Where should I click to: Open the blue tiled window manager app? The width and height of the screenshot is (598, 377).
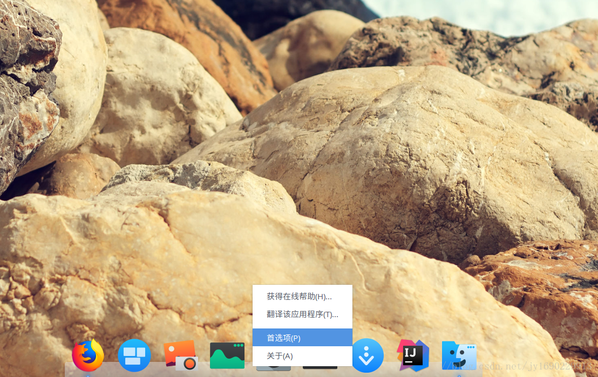(134, 356)
